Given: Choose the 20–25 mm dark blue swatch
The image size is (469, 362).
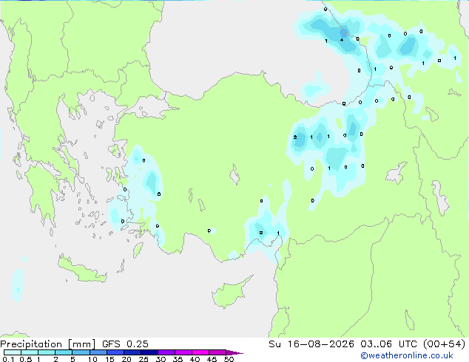Looking at the screenshot, I should (x=132, y=352).
